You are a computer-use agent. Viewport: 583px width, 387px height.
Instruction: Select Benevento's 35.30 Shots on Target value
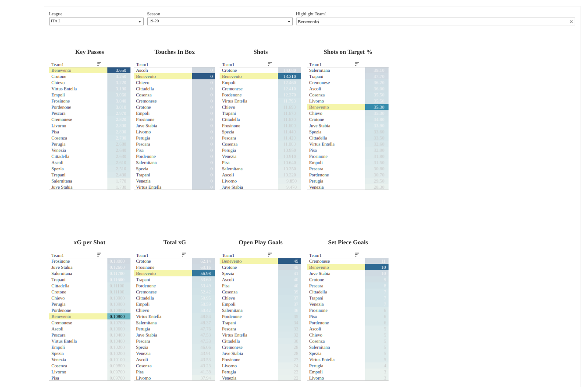click(x=377, y=107)
